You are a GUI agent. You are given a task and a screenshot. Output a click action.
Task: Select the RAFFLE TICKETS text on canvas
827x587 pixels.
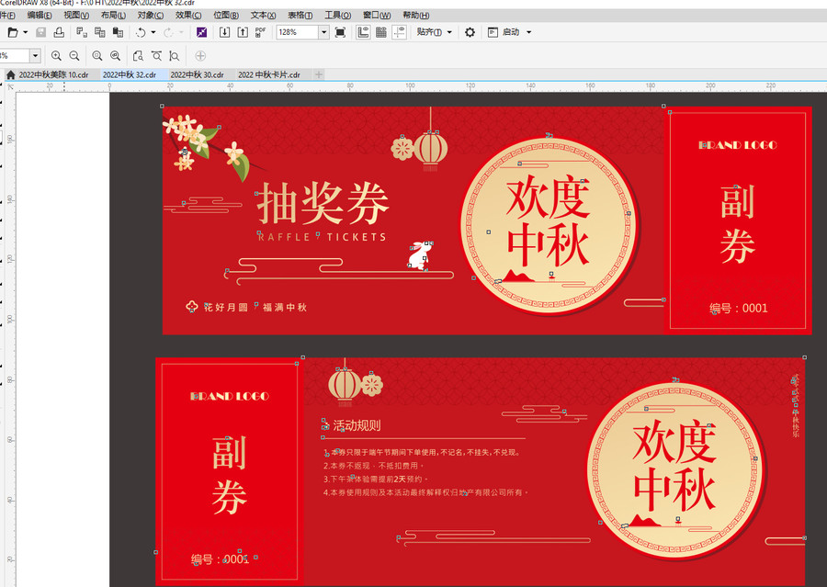click(x=322, y=237)
